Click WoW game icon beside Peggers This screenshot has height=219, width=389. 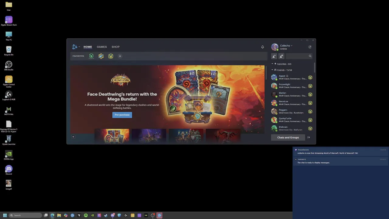tap(310, 112)
